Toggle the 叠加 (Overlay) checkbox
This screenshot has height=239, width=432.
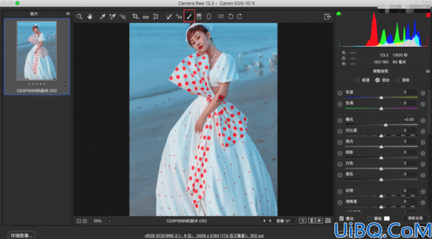point(342,218)
